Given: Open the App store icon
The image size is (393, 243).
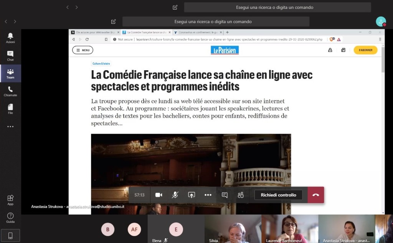Looking at the screenshot, I should [10, 200].
